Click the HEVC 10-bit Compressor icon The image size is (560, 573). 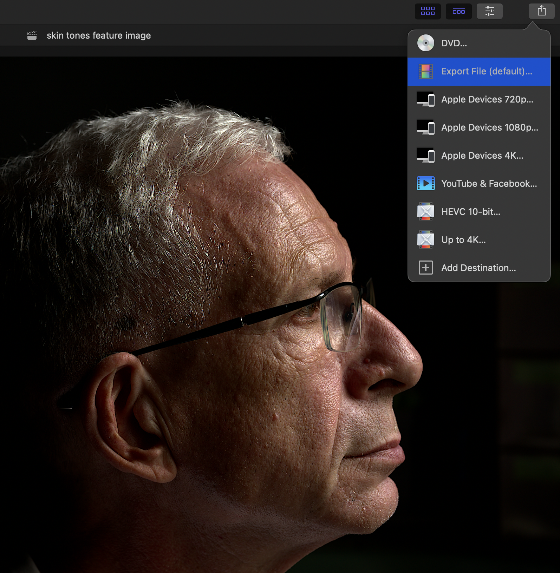click(x=425, y=212)
